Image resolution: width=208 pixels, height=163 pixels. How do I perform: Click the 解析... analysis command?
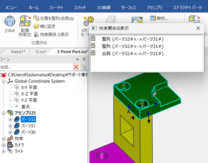pyautogui.click(x=159, y=18)
